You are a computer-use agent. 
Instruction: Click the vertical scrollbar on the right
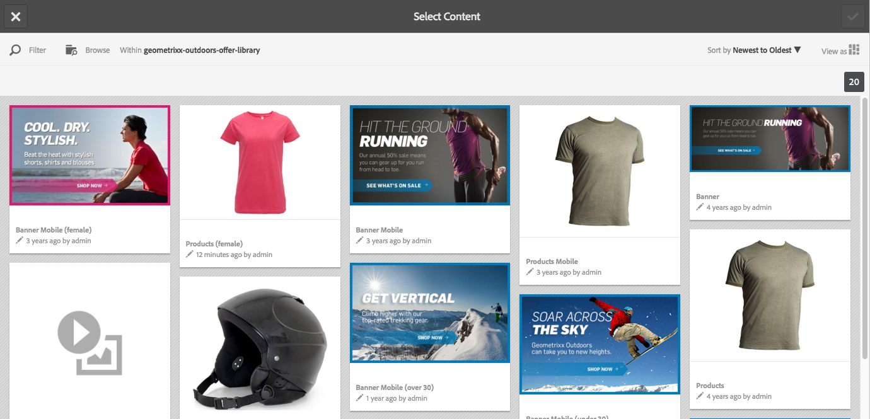click(865, 227)
